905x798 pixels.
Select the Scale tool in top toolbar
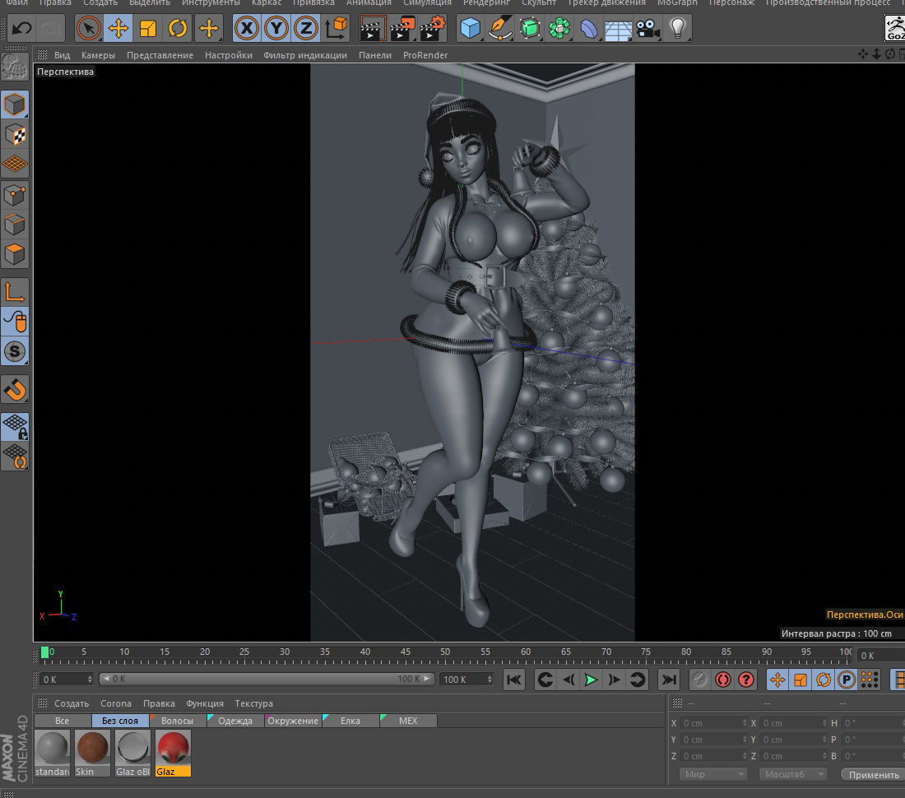[148, 28]
